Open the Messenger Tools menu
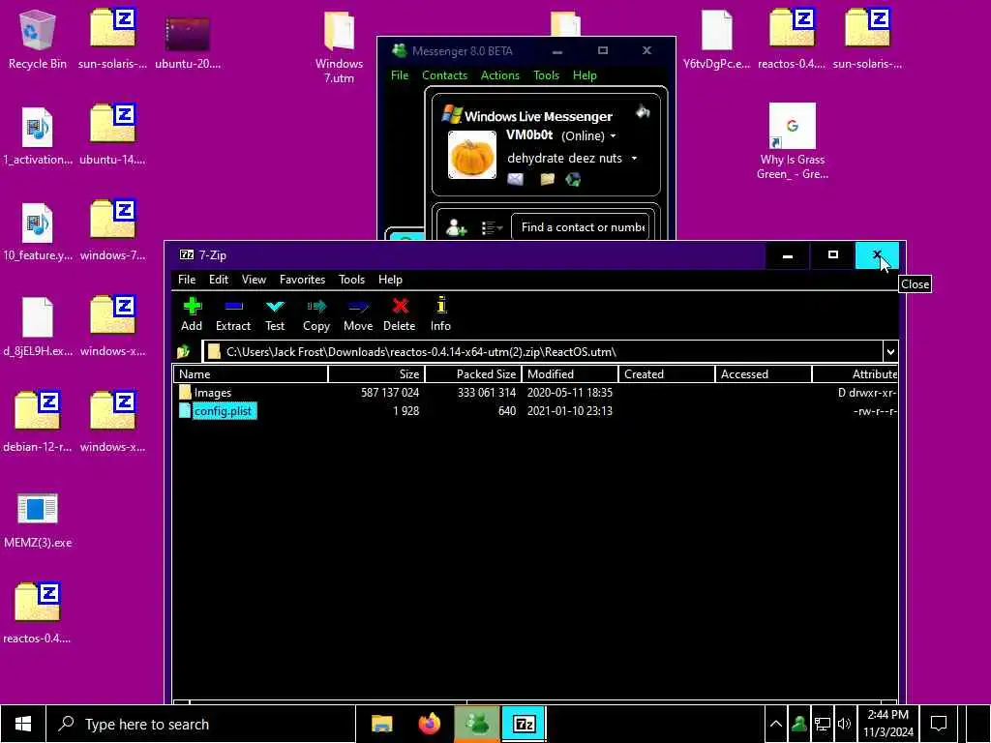The width and height of the screenshot is (991, 743). (x=546, y=75)
